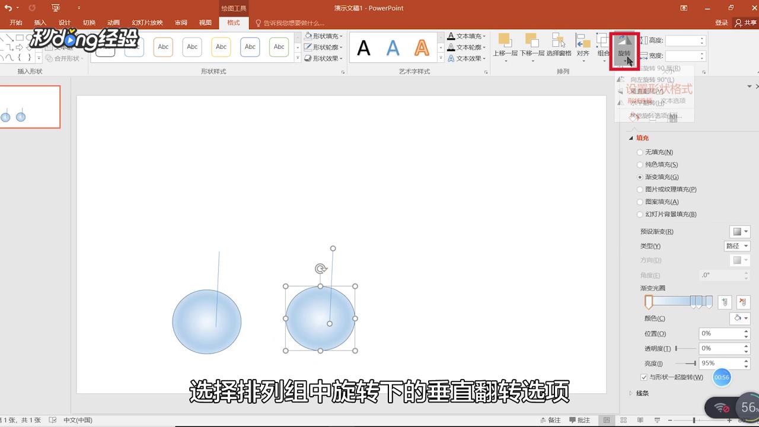Screen dimensions: 759x427
Task: Toggle Rotate with shape (与形状一起旋转) checkbox
Action: click(x=644, y=377)
